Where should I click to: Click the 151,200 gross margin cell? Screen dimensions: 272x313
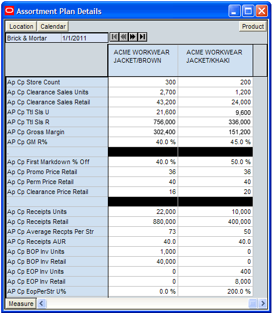215,132
